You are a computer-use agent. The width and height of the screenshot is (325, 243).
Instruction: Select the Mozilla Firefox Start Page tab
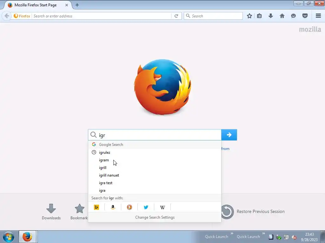click(x=37, y=5)
